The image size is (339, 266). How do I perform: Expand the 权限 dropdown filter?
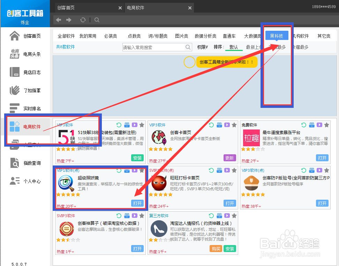pos(202,47)
